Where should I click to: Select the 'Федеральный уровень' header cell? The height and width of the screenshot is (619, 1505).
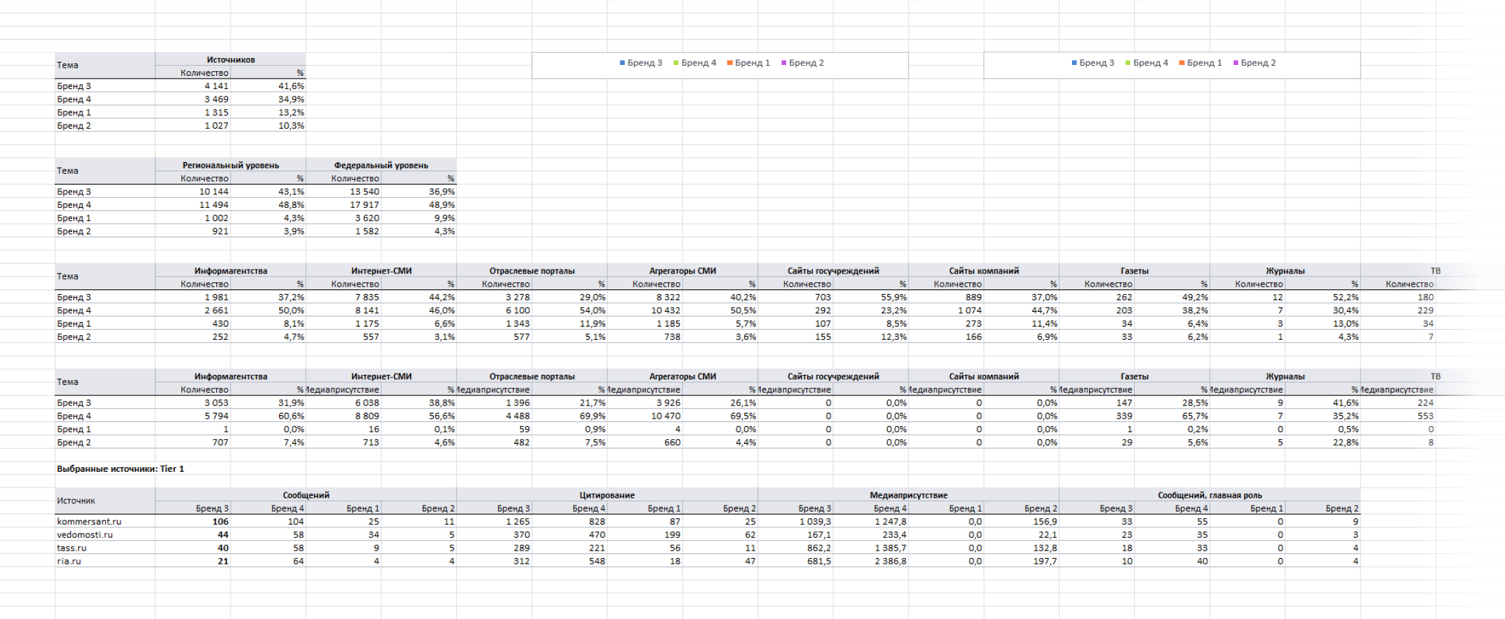381,165
